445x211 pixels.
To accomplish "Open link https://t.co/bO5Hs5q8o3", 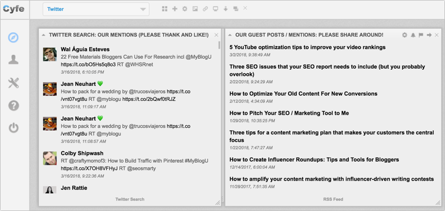I will click(x=88, y=65).
